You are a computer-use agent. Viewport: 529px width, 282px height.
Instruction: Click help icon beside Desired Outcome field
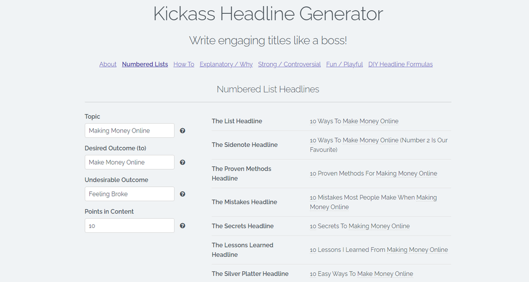[x=183, y=163]
